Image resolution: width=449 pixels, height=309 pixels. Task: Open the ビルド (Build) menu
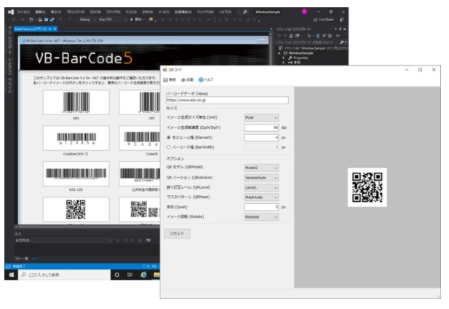tap(95, 12)
